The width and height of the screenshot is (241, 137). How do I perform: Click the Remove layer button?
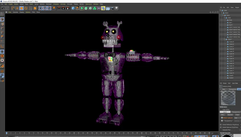[x=230, y=115]
